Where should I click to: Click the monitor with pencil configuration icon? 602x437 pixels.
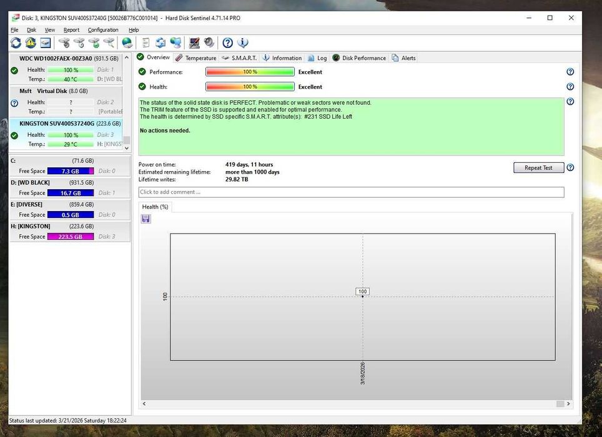click(x=194, y=42)
